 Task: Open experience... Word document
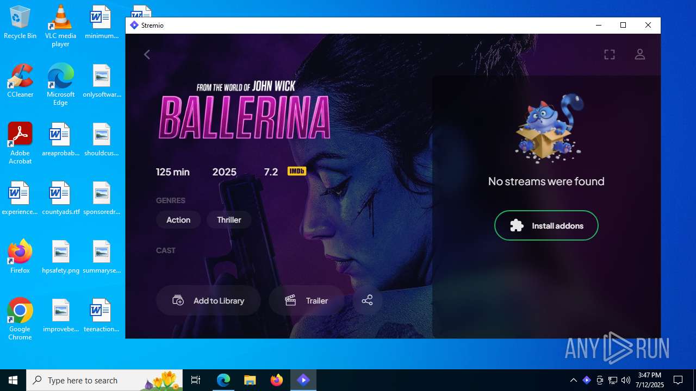tap(20, 199)
